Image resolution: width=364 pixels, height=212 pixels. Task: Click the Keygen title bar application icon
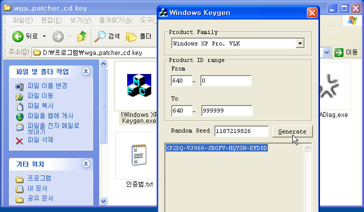point(163,12)
